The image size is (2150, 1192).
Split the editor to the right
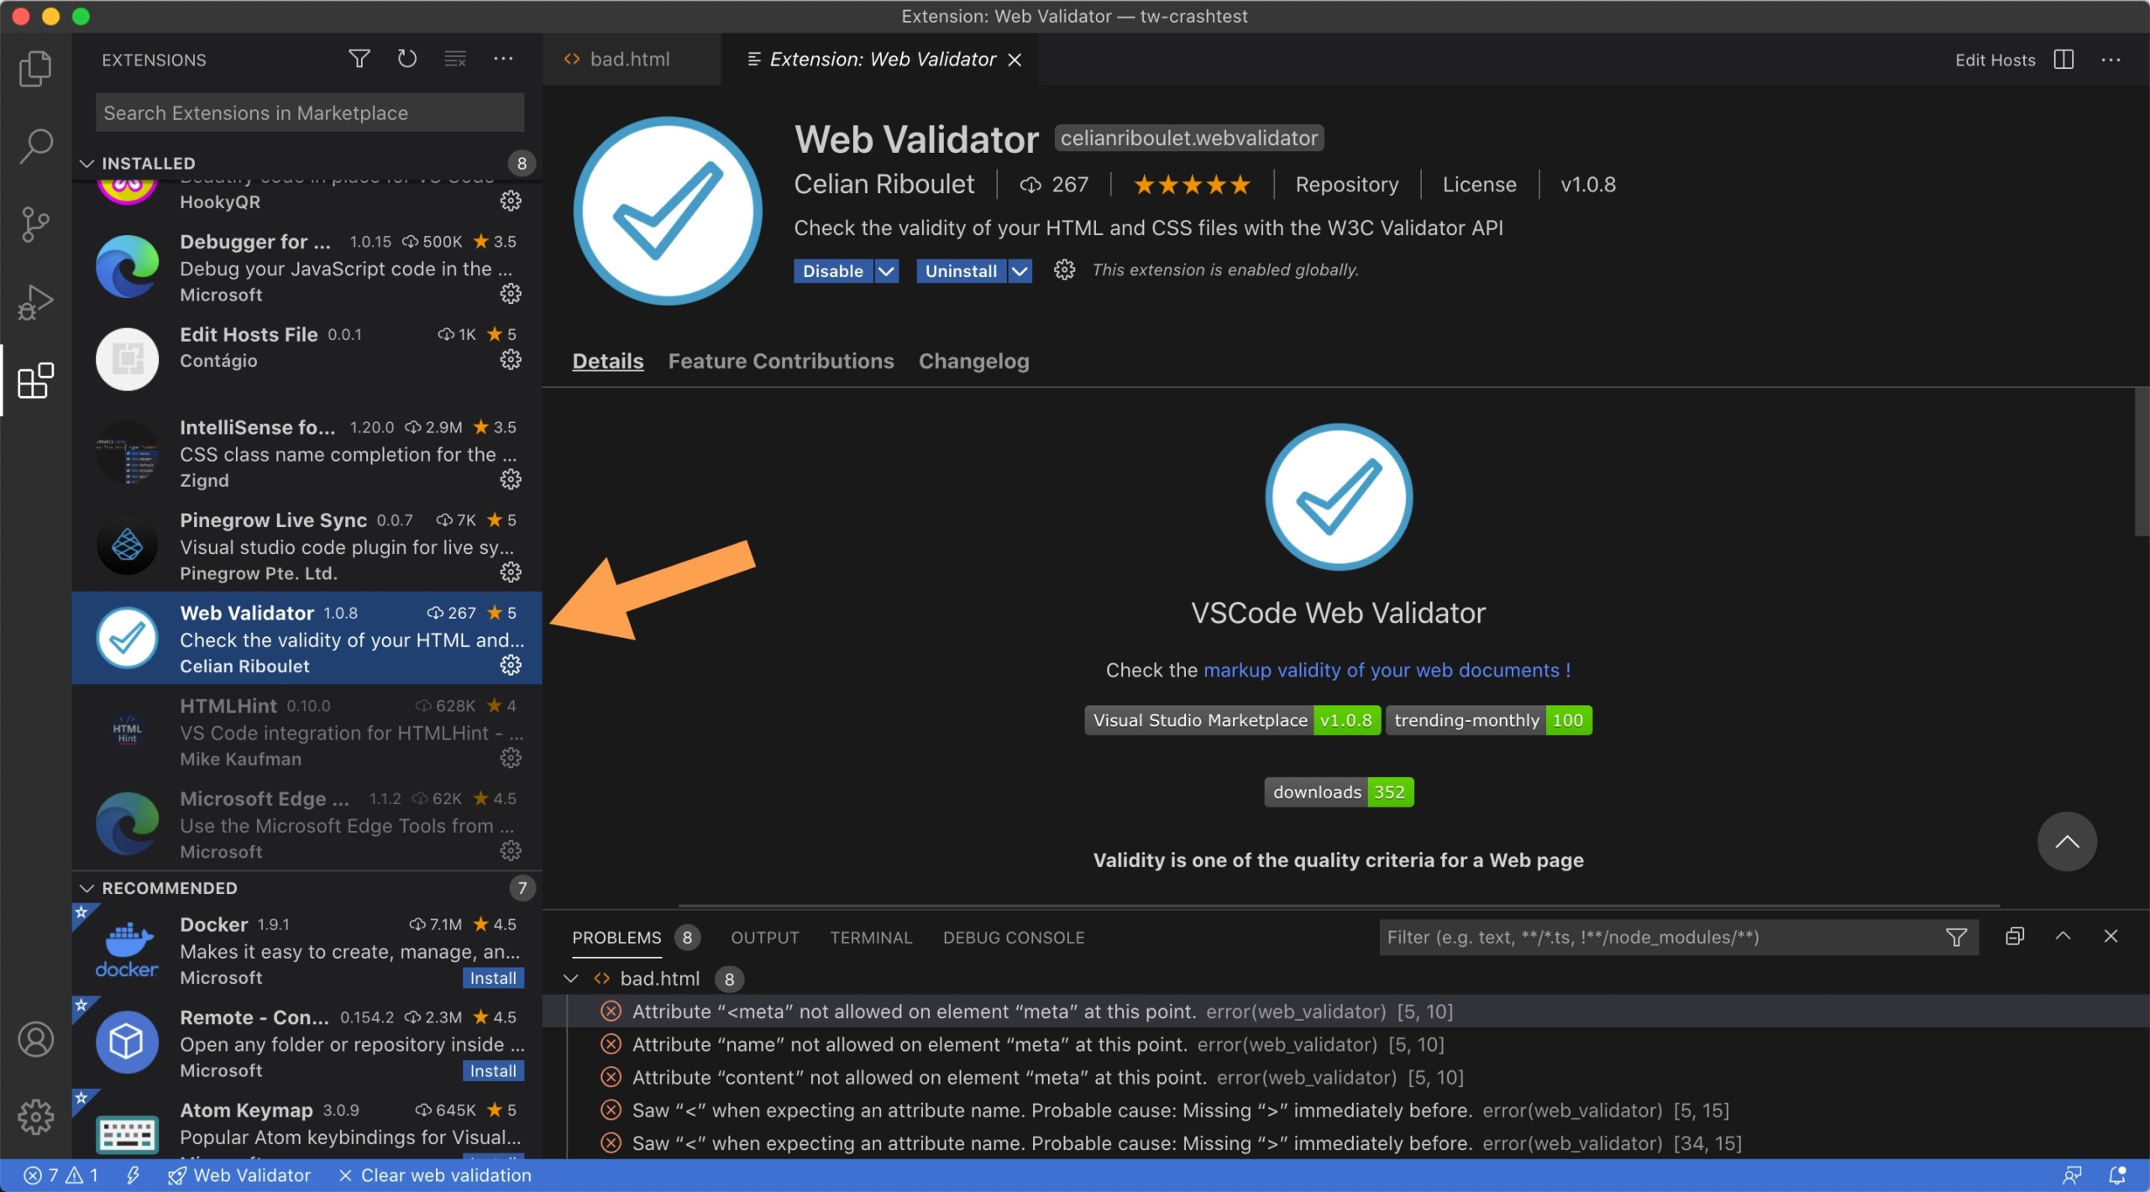tap(2063, 60)
